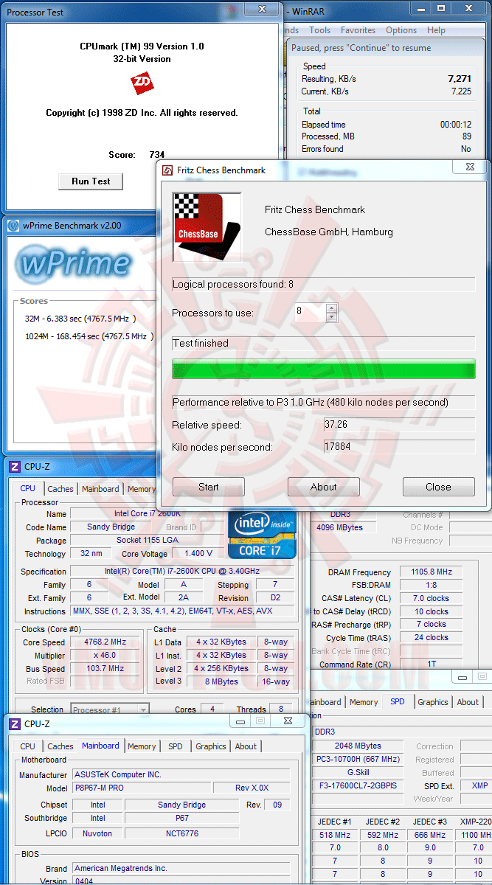The image size is (492, 885).
Task: Click the wPrime logo graphic
Action: click(75, 263)
